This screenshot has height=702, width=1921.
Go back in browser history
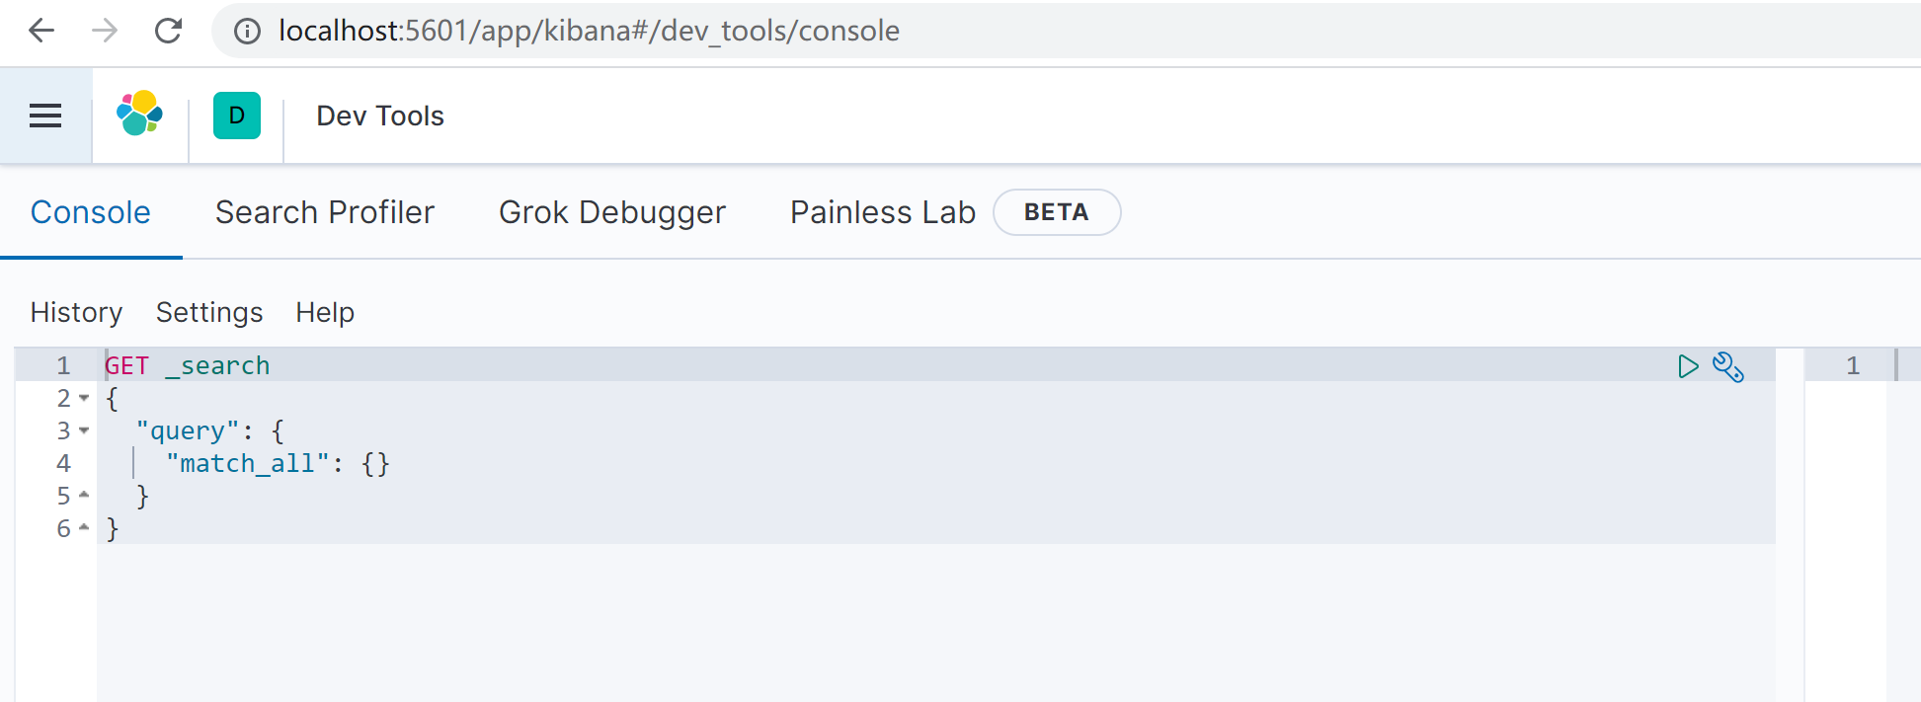tap(41, 31)
